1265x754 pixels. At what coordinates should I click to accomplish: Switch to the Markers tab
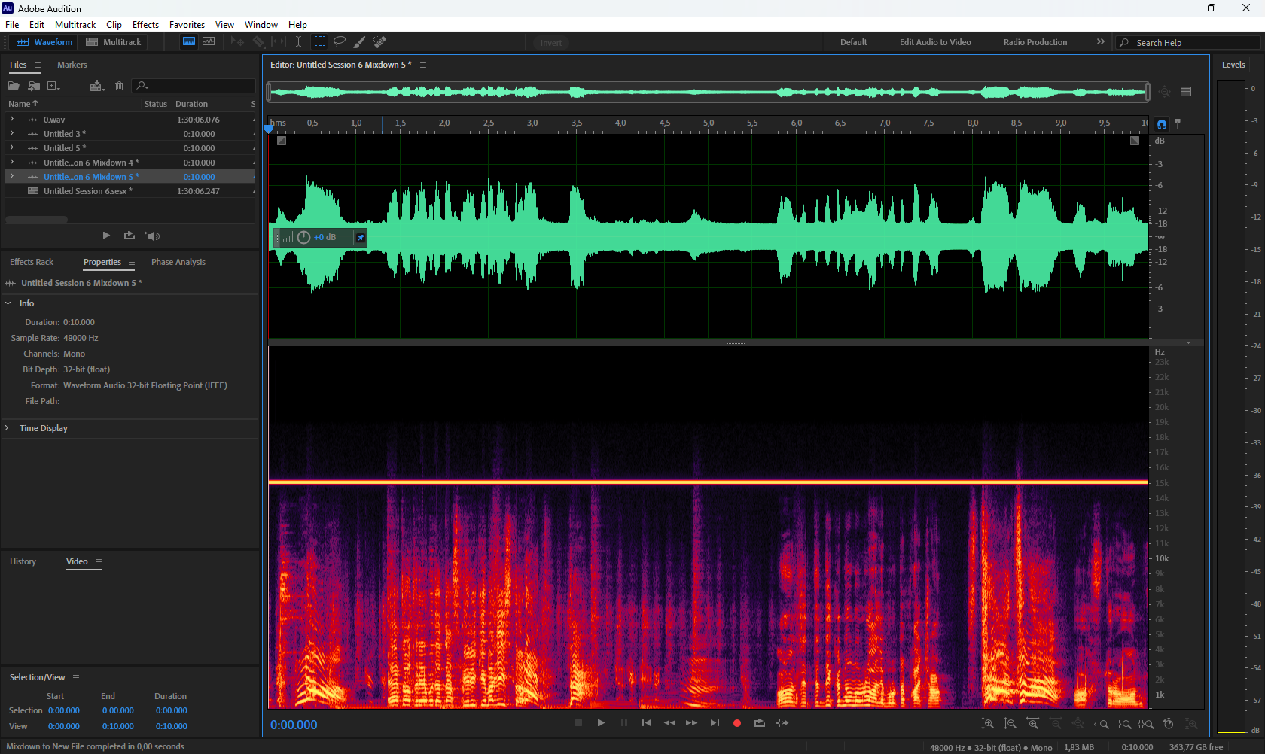[72, 65]
